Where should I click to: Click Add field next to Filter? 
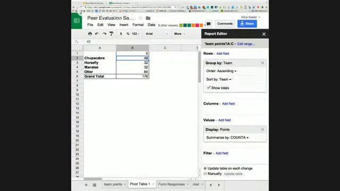222,153
